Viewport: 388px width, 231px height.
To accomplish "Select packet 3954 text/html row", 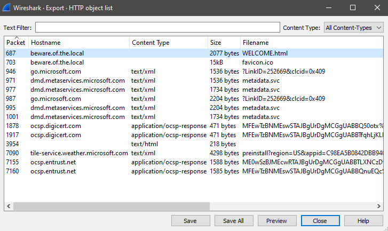I will (194, 144).
